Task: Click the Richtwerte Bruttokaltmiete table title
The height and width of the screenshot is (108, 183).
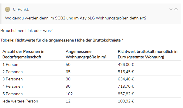Action: (68, 40)
